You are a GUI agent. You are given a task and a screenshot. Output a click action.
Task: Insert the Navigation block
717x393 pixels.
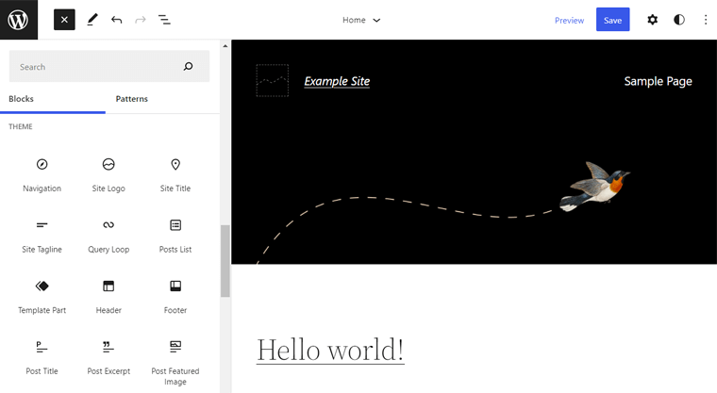click(x=42, y=175)
